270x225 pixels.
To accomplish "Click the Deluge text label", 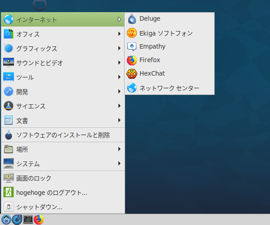I will tap(150, 18).
